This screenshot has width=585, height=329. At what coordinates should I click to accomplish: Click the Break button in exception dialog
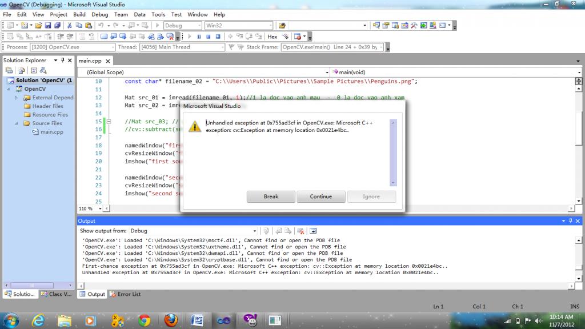coord(271,196)
